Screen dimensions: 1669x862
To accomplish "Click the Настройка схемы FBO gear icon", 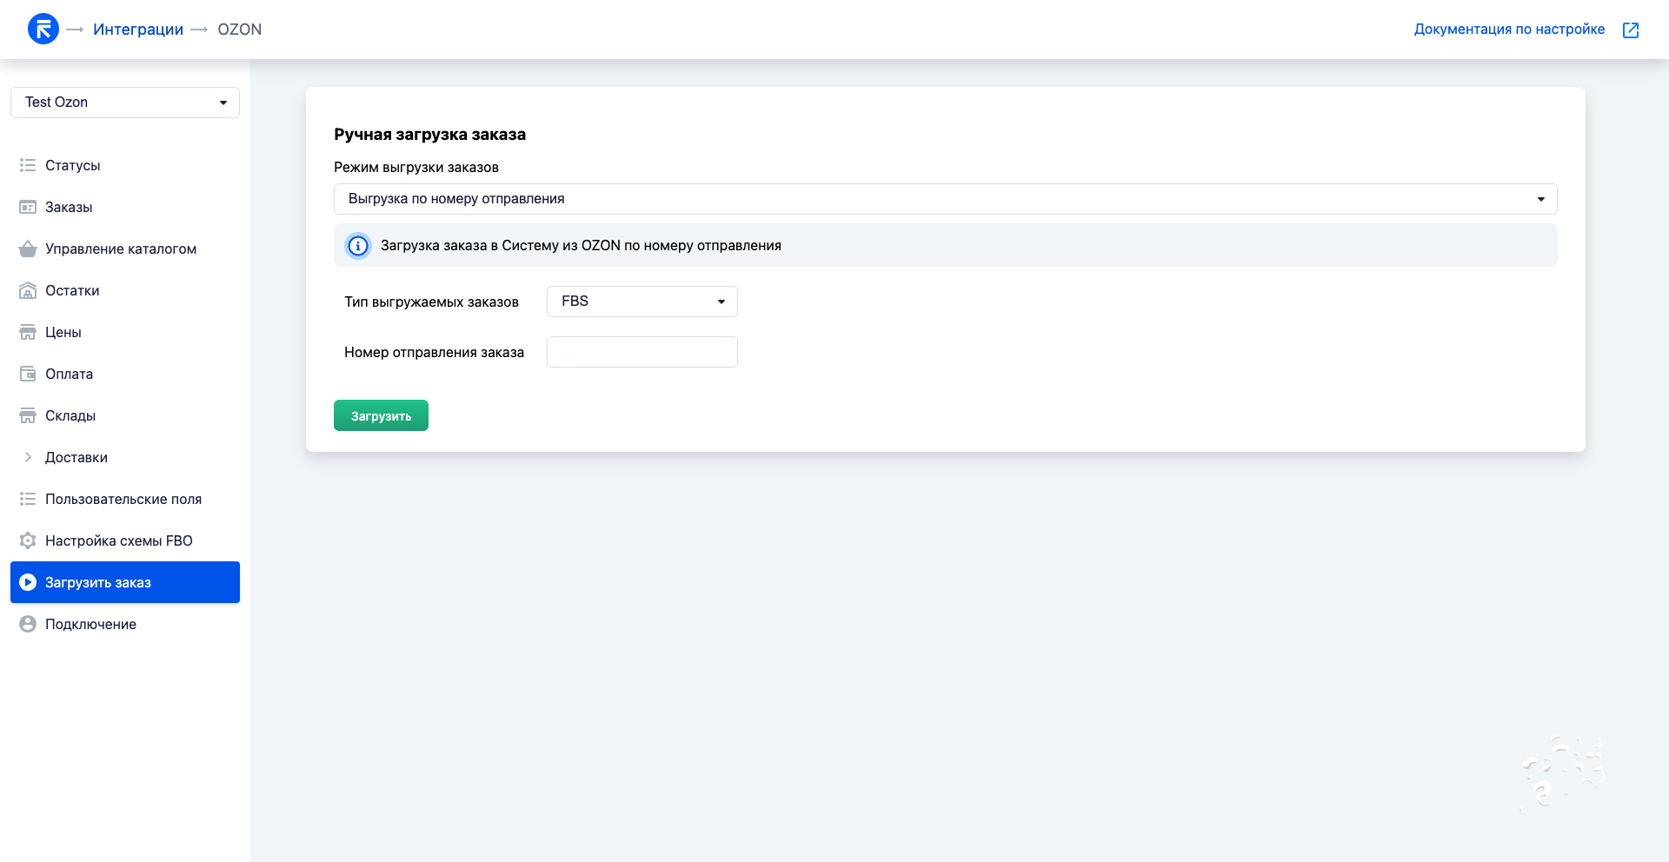I will 28,540.
